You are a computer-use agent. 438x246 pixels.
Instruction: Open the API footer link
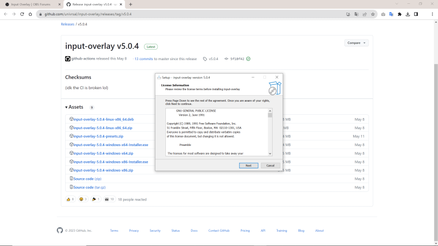point(263,231)
